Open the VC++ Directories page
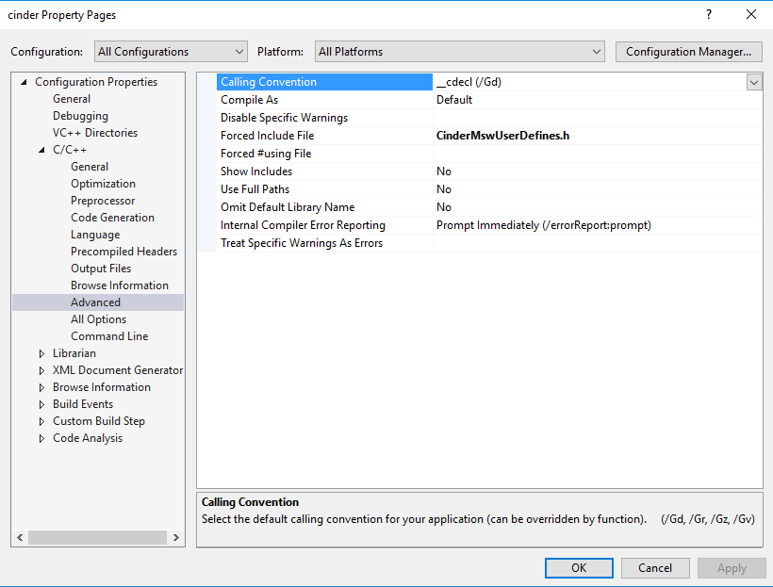 click(x=94, y=133)
